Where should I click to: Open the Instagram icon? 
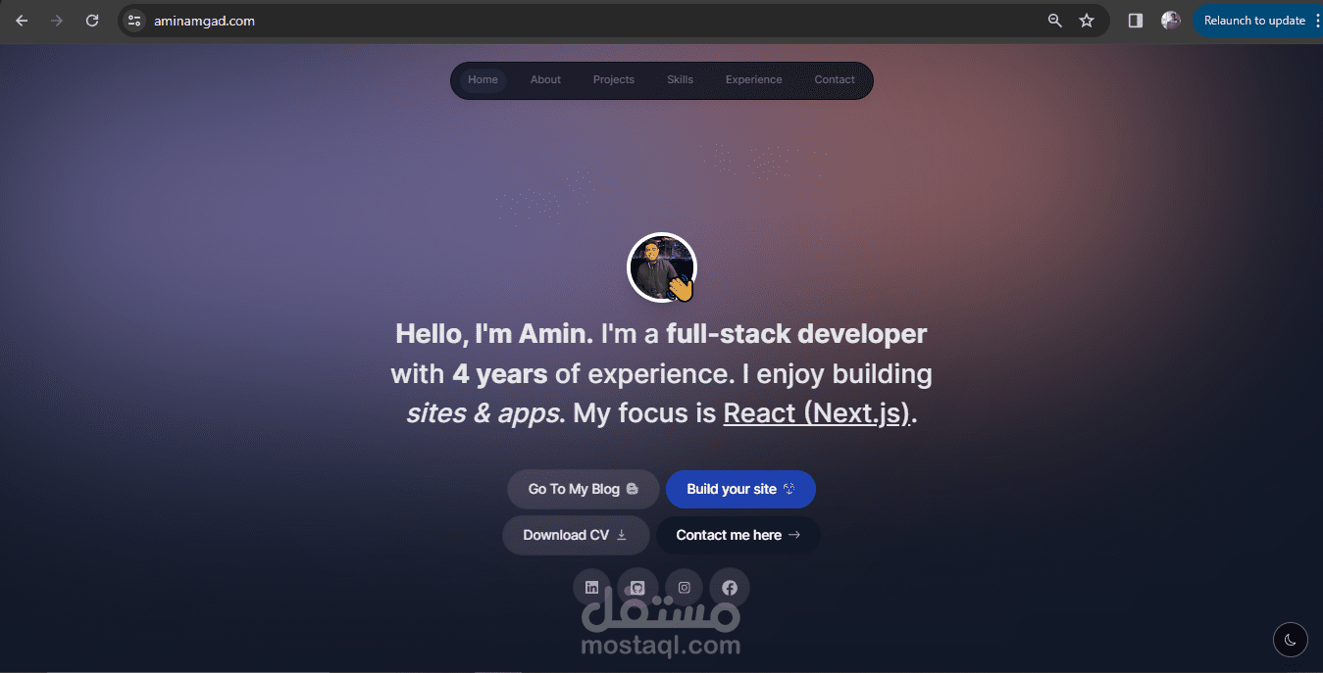coord(684,587)
